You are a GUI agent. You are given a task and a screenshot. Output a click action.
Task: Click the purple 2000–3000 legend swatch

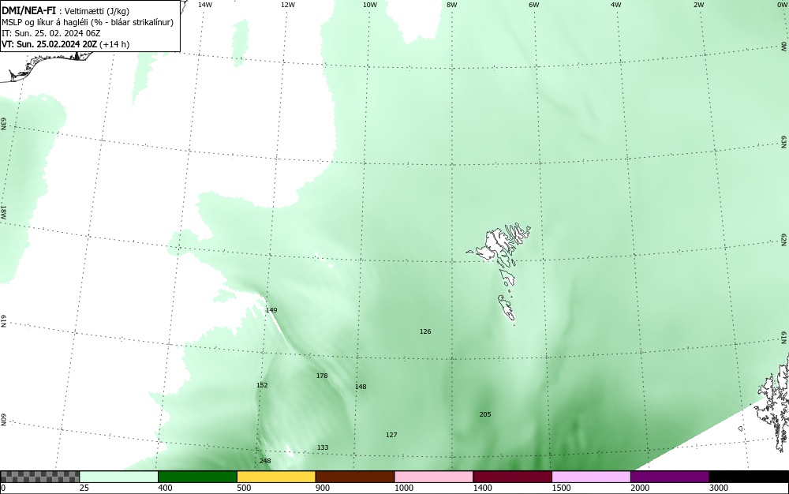coord(670,477)
